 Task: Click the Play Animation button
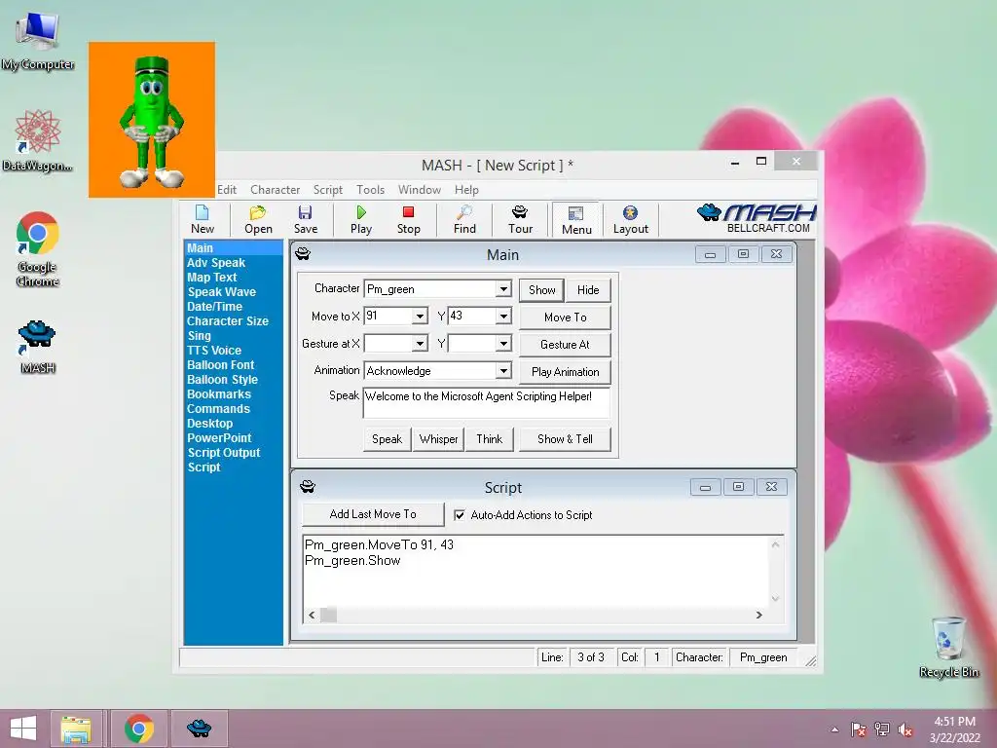[566, 371]
